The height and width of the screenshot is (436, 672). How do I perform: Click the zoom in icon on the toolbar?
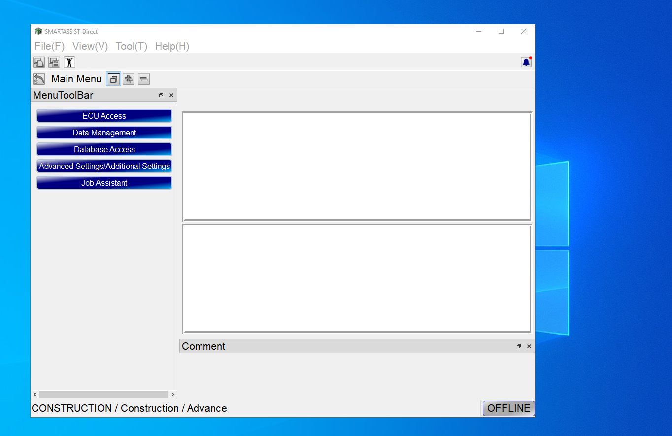[x=129, y=79]
